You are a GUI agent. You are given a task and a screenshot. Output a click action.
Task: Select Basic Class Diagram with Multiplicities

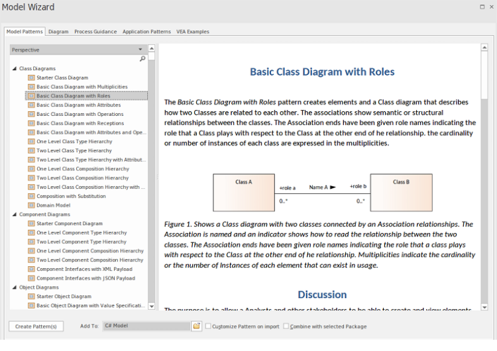tap(82, 87)
